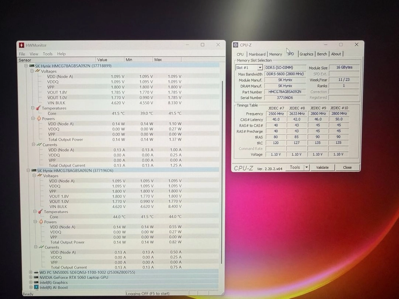Click the Week/Year field showing 11 / 23
The width and height of the screenshot is (399, 299).
click(344, 80)
